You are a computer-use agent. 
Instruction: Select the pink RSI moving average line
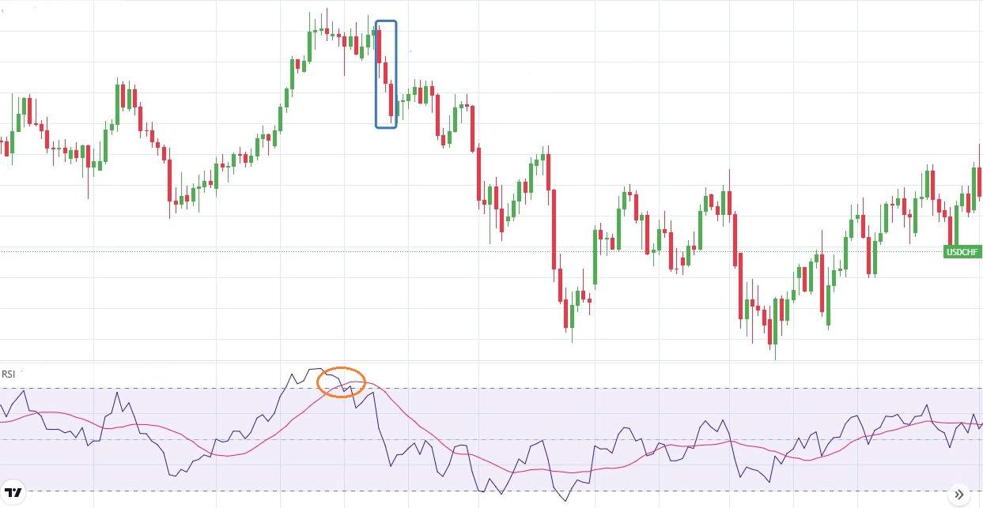click(x=427, y=429)
